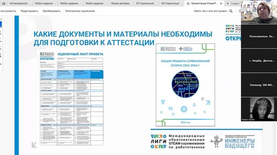Close the Презентация PowerPoint tab
Image resolution: width=277 pixels, height=155 pixels.
(x=221, y=3)
